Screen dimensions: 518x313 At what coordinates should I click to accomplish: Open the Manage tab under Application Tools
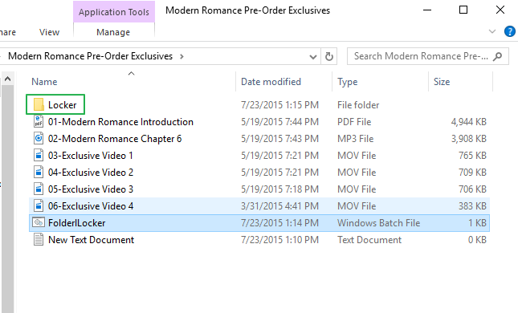coord(113,32)
